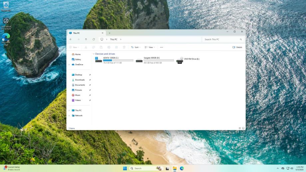
Task: Open the Current temp weather widget
Action: pyautogui.click(x=12, y=168)
